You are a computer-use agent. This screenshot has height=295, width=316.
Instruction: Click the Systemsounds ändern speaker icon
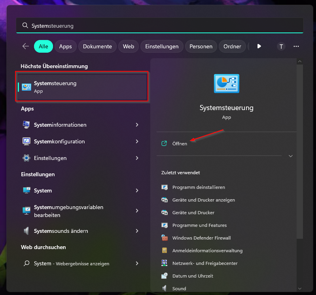coord(26,230)
